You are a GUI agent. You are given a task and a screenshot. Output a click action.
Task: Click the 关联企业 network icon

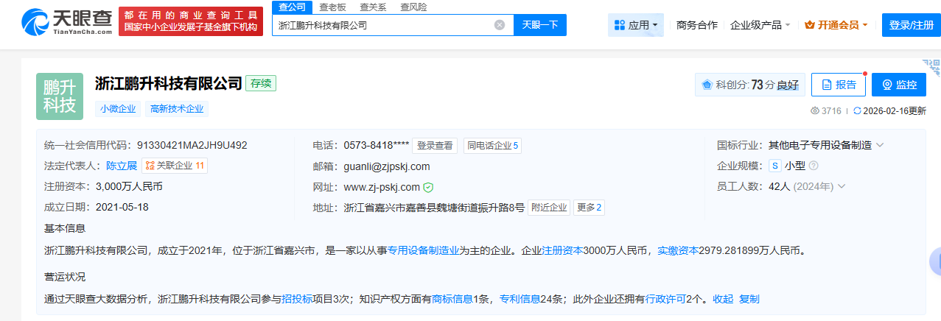(150, 166)
